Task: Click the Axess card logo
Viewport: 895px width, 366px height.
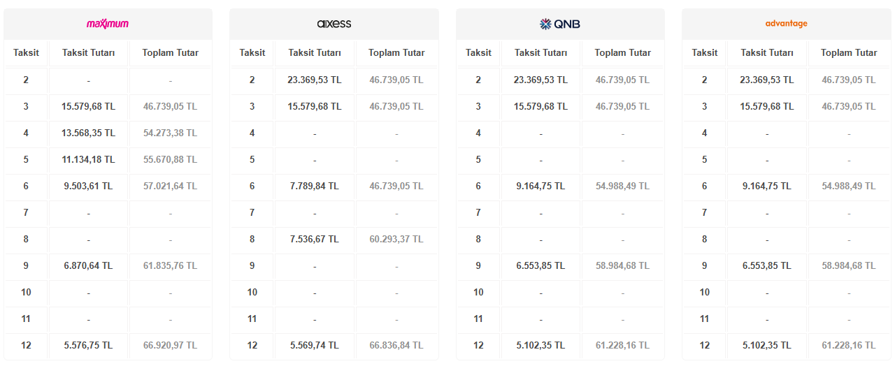Action: [334, 24]
